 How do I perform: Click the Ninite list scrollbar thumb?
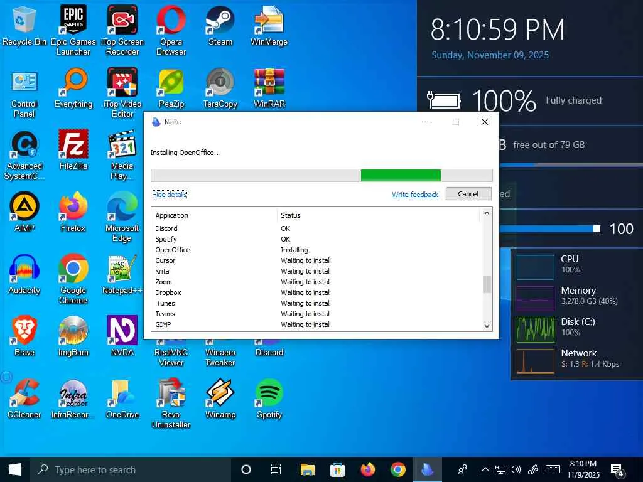click(487, 284)
